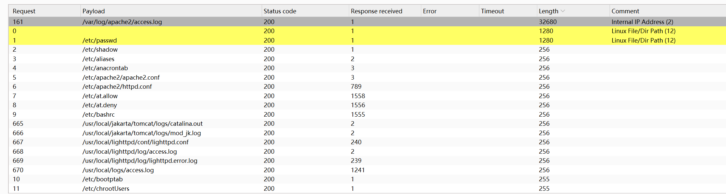Select the /etc/chrootUsers row
Screen dimensions: 726x194
(106, 188)
